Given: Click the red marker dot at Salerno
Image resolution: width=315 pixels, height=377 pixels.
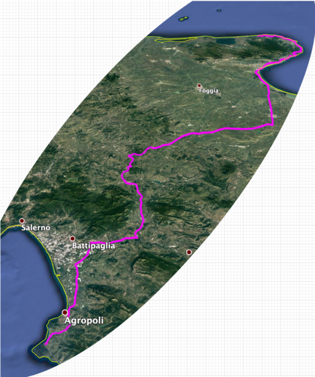Looking at the screenshot, I should (22, 221).
